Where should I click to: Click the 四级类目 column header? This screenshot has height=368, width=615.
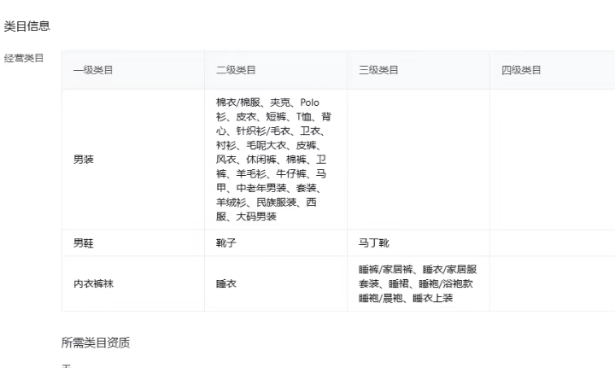point(521,70)
